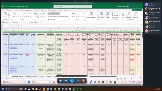Click the top align icon
The height and width of the screenshot is (91, 162).
[36, 13]
